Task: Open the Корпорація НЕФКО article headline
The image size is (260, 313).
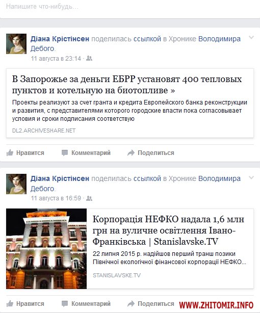Action: (x=168, y=230)
